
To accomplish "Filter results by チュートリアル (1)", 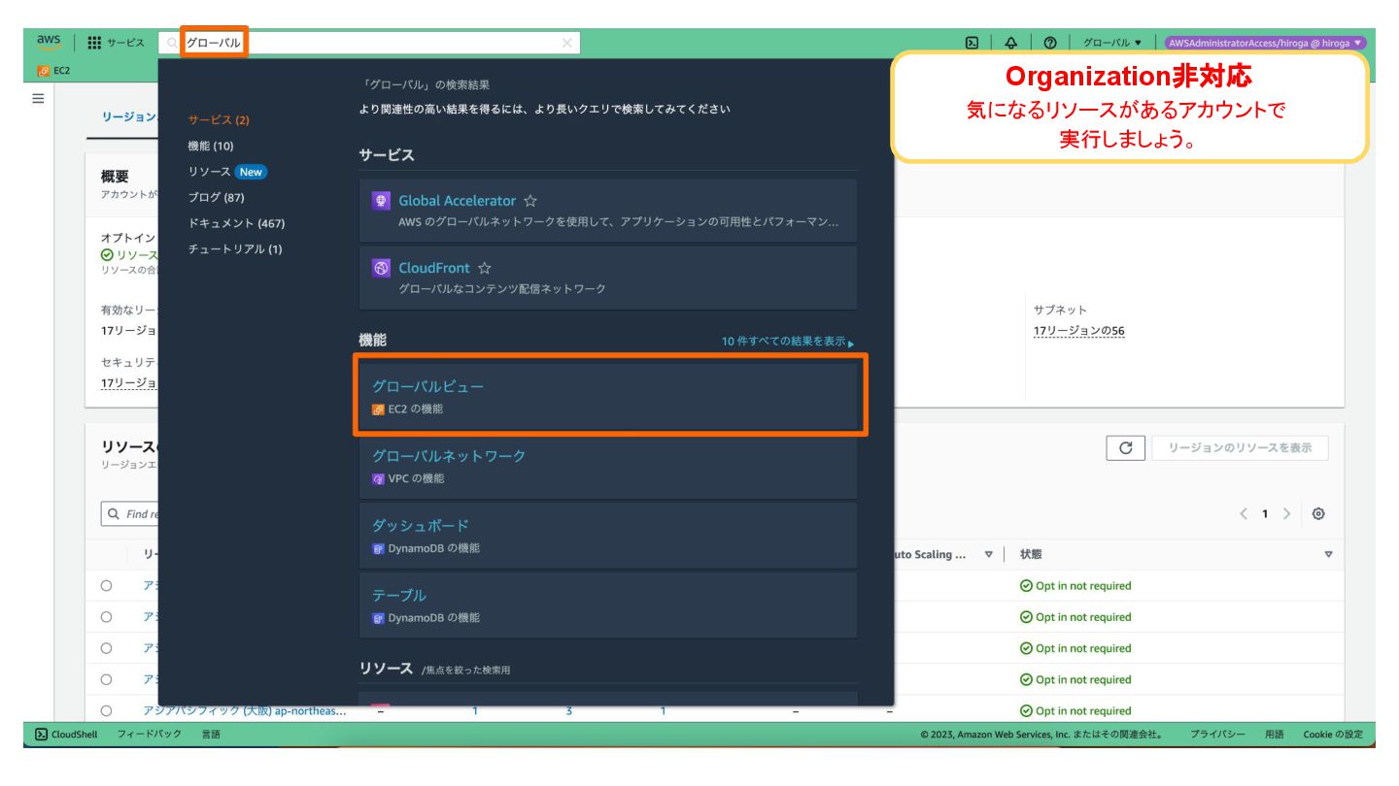I will tap(235, 249).
